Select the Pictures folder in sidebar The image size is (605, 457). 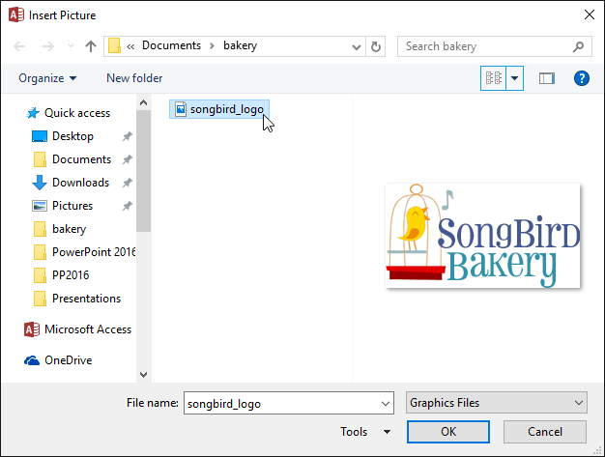(x=72, y=206)
